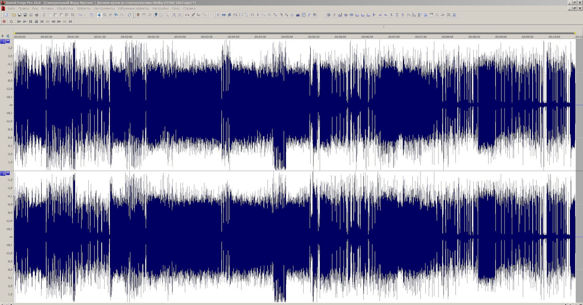This screenshot has width=583, height=305.
Task: Click 00:02:00 on the time ruler
Action: click(x=126, y=37)
